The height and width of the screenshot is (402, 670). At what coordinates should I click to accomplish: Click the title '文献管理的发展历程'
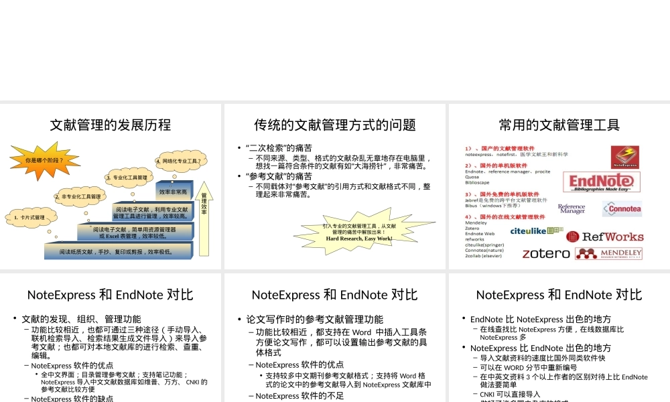coord(111,125)
